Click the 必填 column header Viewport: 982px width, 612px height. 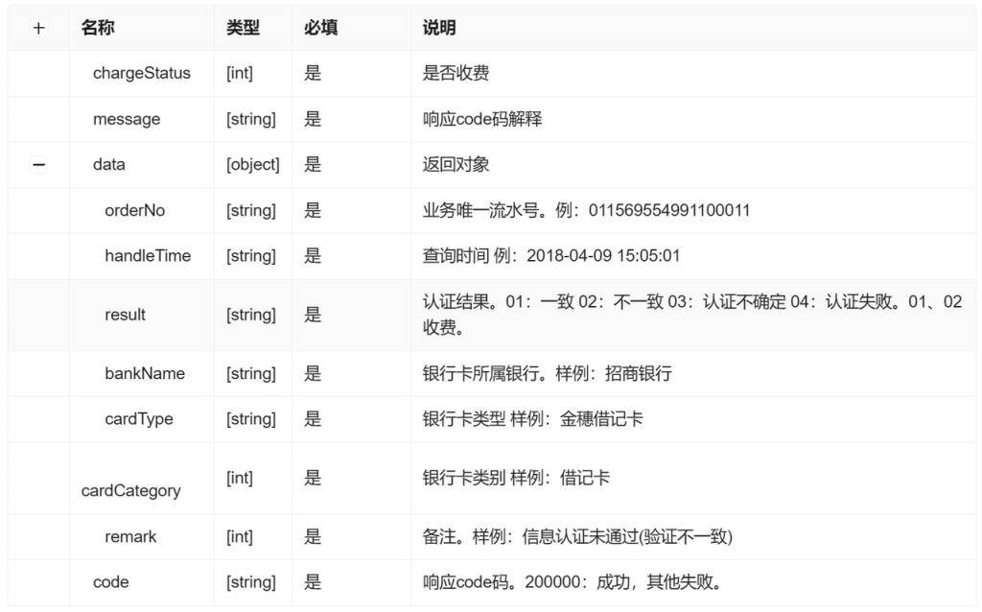coord(320,29)
